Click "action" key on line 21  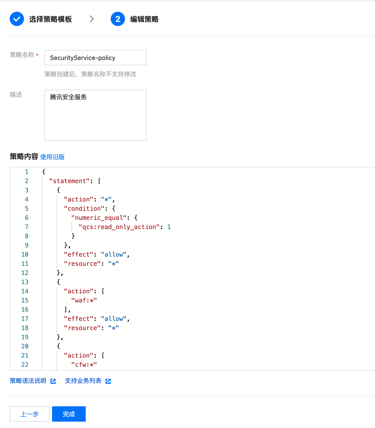79,356
